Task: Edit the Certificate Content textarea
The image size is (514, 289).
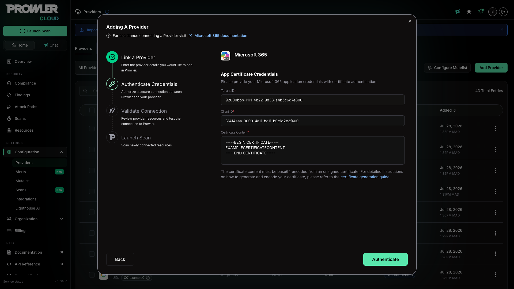Action: [313, 150]
